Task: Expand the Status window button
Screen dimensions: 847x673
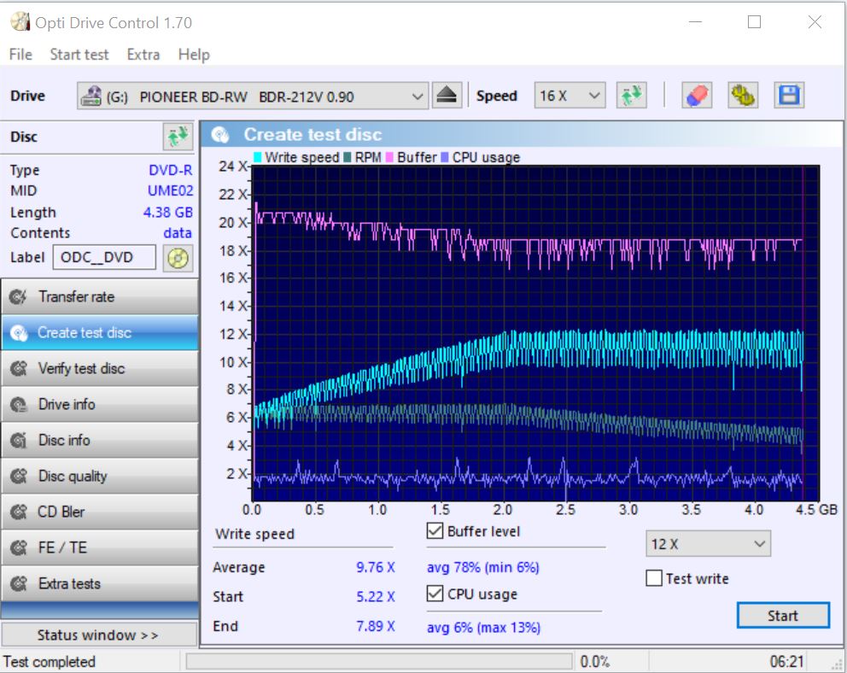Action: [x=98, y=635]
